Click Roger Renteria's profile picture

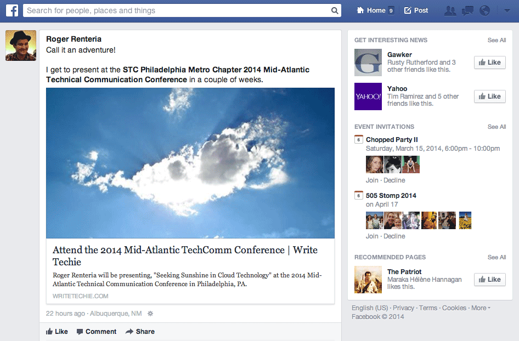click(21, 46)
